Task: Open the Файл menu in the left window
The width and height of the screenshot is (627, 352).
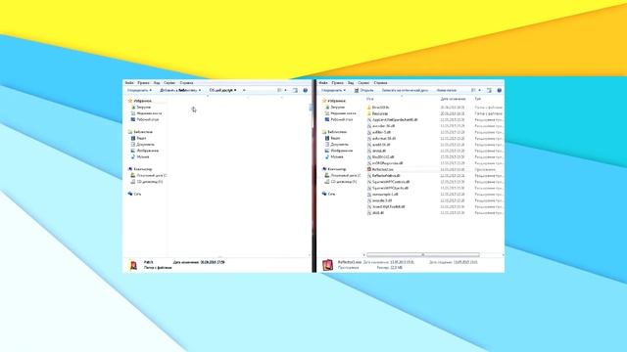Action: (x=129, y=83)
